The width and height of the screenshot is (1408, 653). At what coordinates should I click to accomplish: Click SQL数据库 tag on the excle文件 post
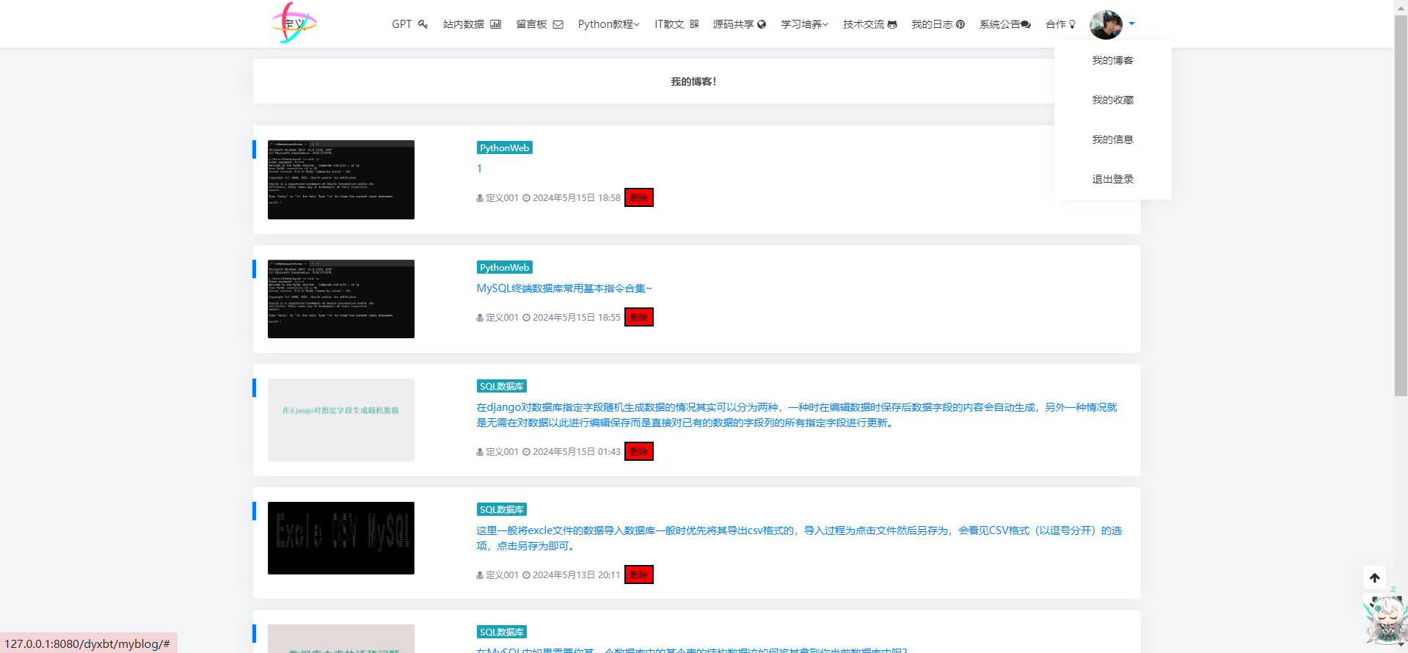click(x=501, y=509)
